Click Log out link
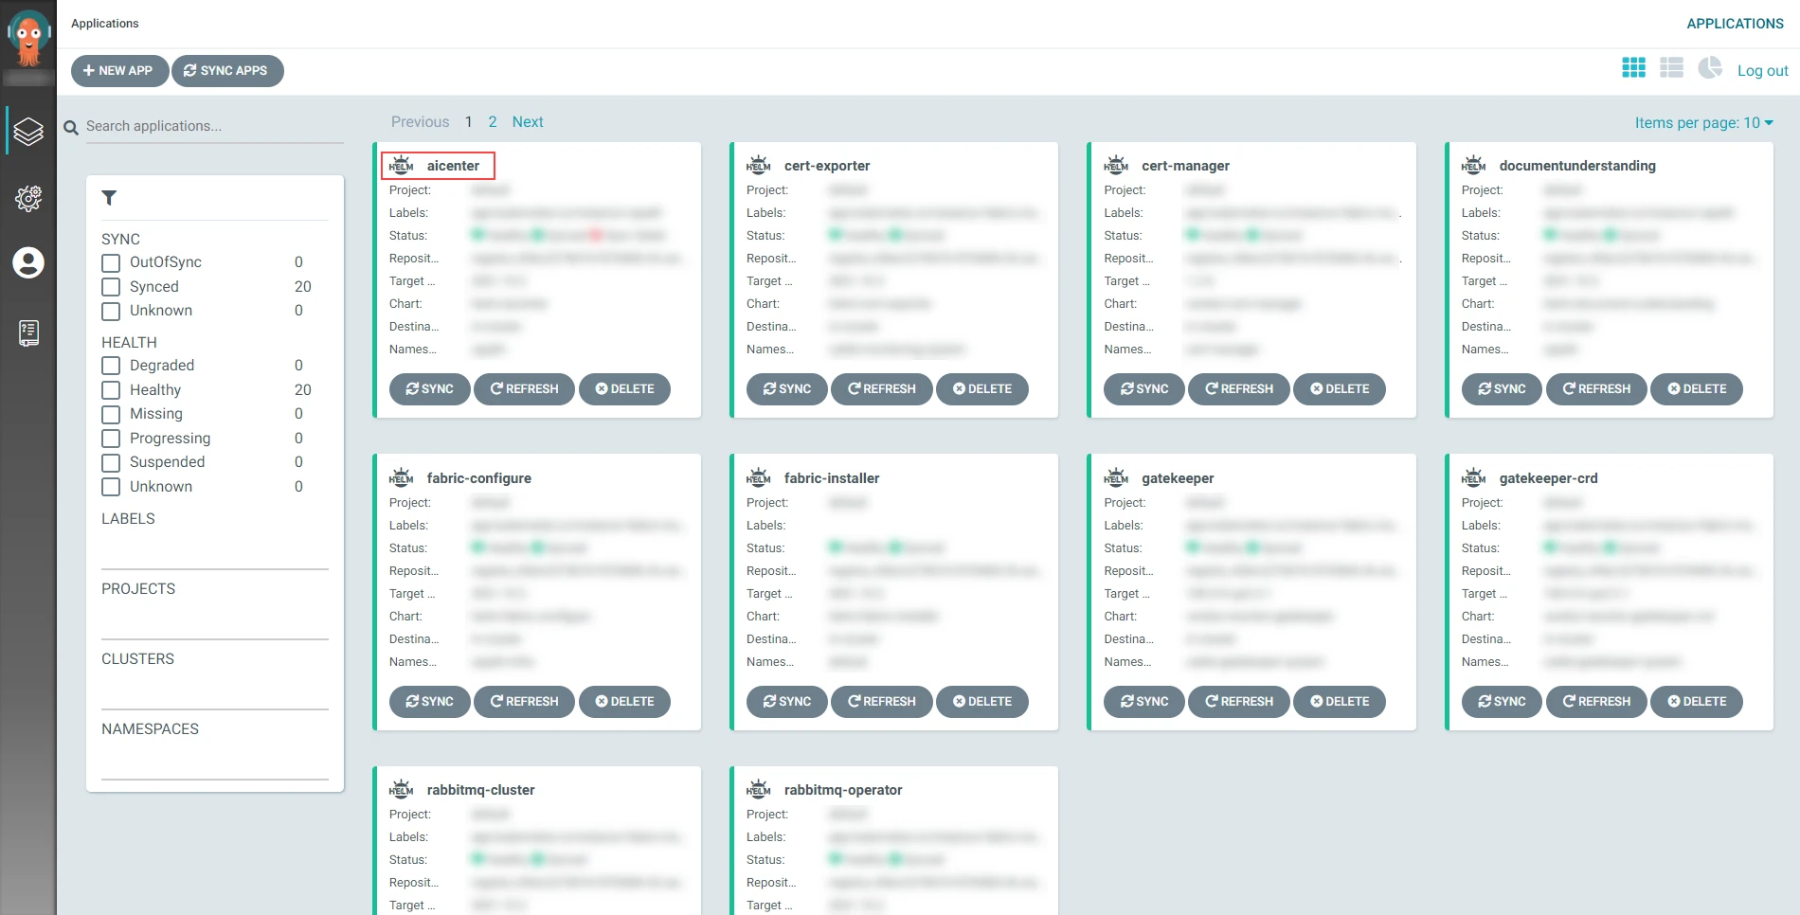Image resolution: width=1800 pixels, height=915 pixels. point(1762,70)
